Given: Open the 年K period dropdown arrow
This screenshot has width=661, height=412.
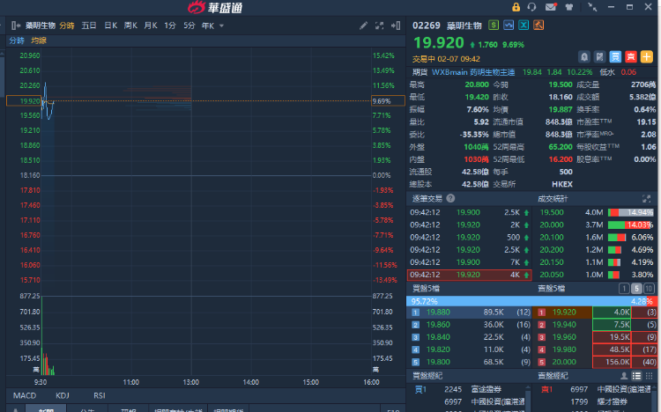Looking at the screenshot, I should pyautogui.click(x=222, y=26).
